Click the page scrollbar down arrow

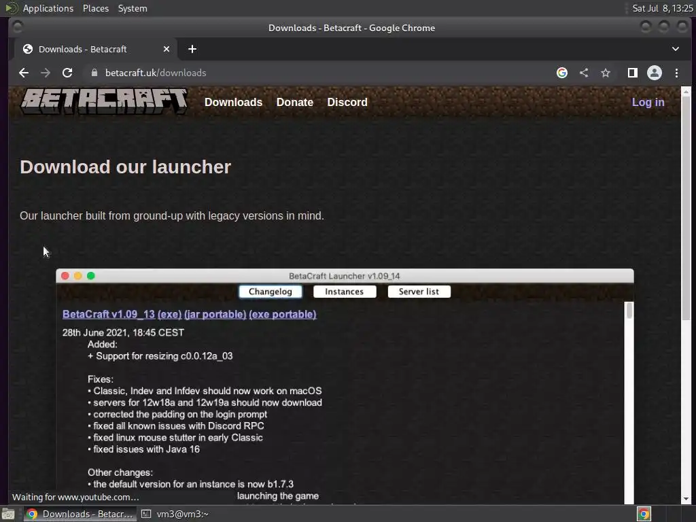[x=686, y=499]
